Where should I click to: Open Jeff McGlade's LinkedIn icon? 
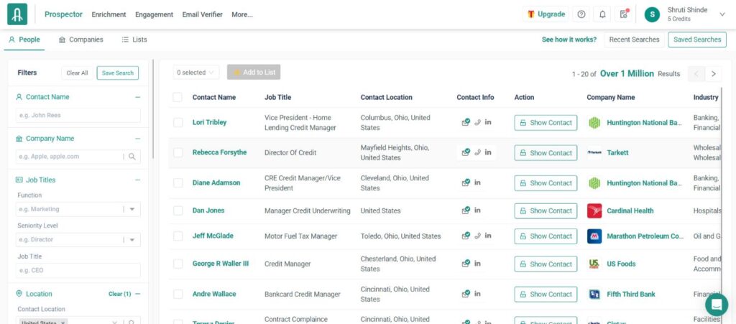[488, 236]
